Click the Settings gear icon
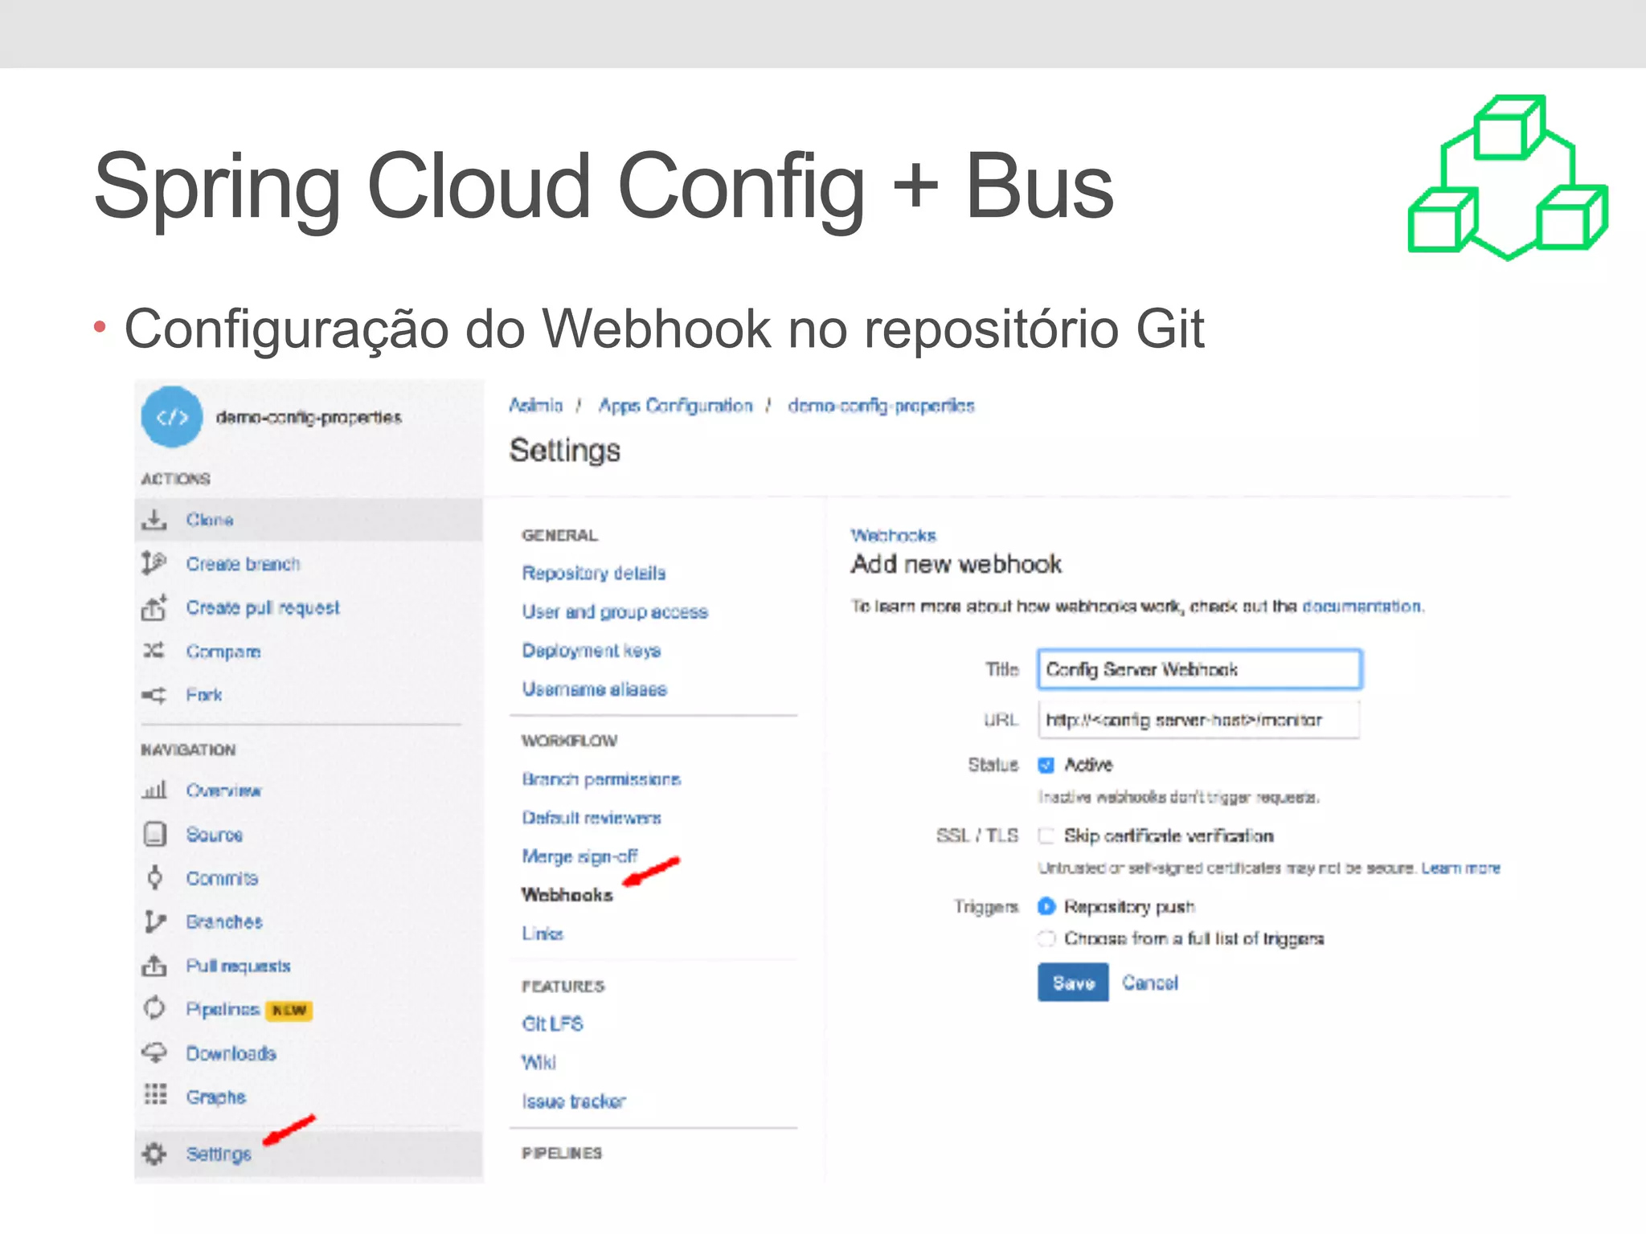Viewport: 1646px width, 1234px height. (x=154, y=1154)
